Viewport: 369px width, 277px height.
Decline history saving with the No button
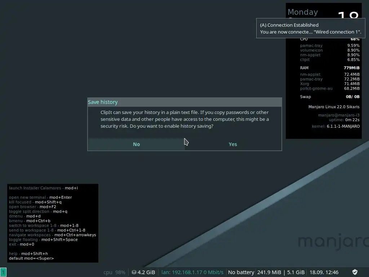pos(136,144)
